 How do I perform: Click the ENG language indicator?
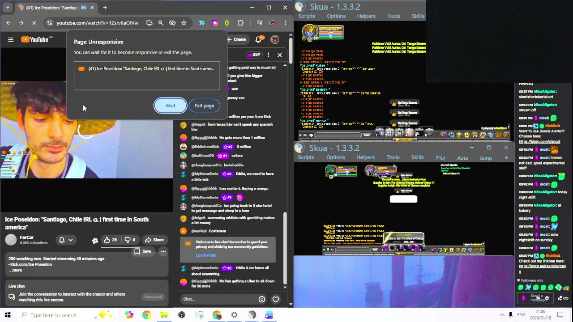[521, 315]
